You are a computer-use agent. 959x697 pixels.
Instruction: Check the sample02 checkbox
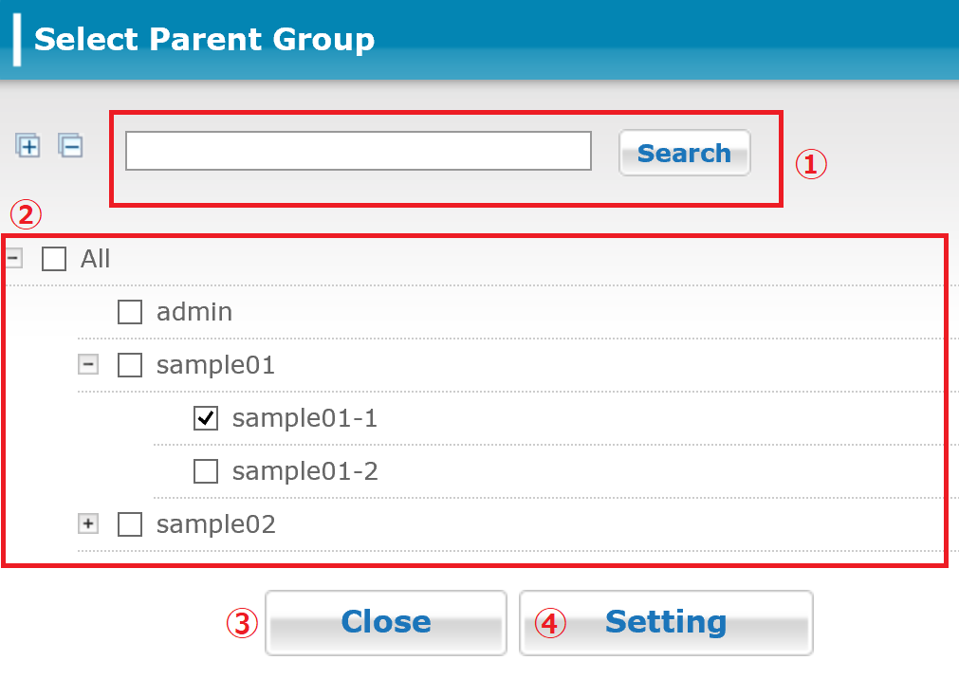(130, 524)
